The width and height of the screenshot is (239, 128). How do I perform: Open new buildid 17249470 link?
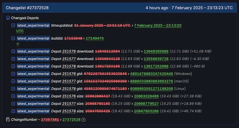tap(95, 38)
